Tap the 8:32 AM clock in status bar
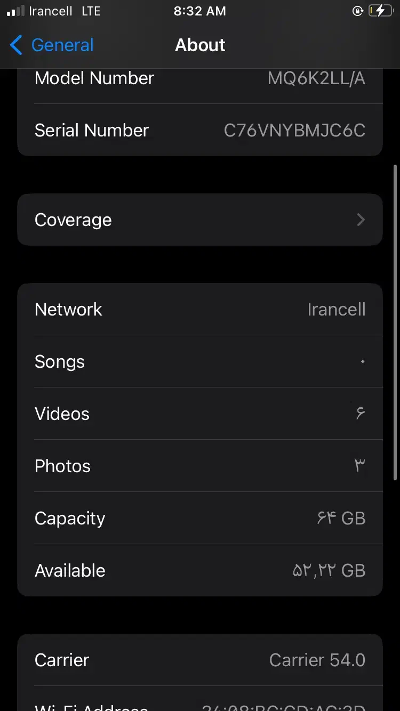The height and width of the screenshot is (711, 400). click(x=199, y=11)
